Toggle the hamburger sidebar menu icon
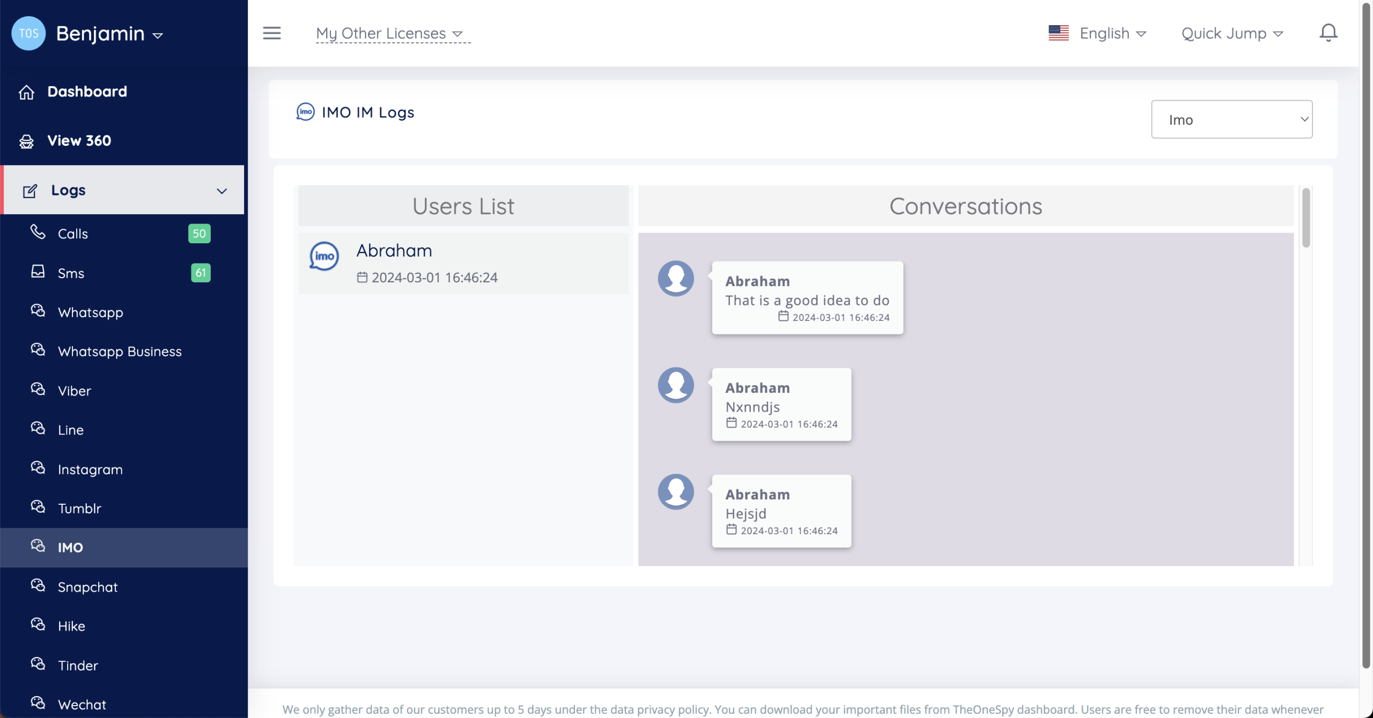 click(x=272, y=33)
